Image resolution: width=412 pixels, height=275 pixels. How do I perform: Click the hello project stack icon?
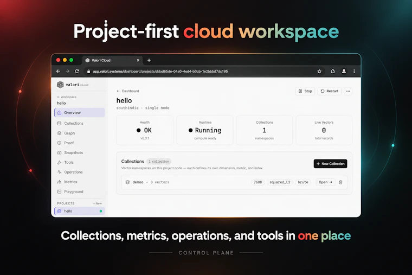60,211
